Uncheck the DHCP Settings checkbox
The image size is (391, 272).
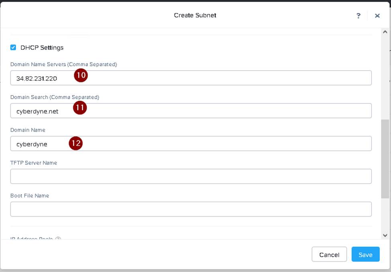[13, 47]
